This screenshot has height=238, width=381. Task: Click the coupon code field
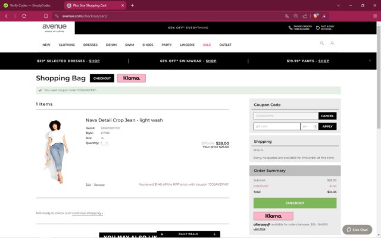tap(286, 116)
